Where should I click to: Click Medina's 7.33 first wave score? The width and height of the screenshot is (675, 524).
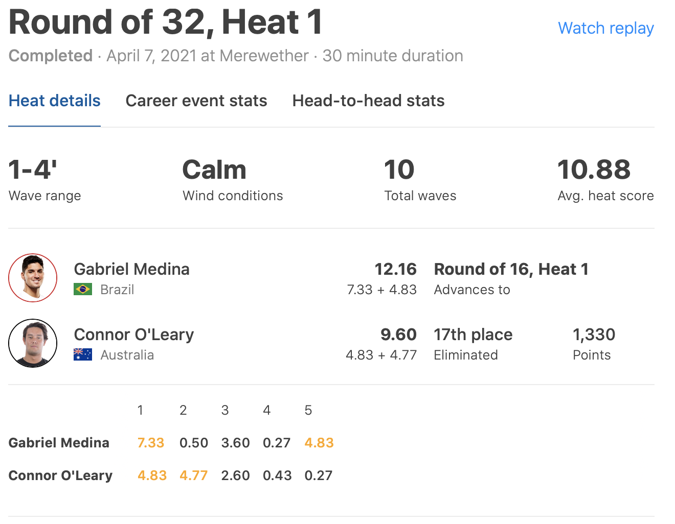point(151,443)
